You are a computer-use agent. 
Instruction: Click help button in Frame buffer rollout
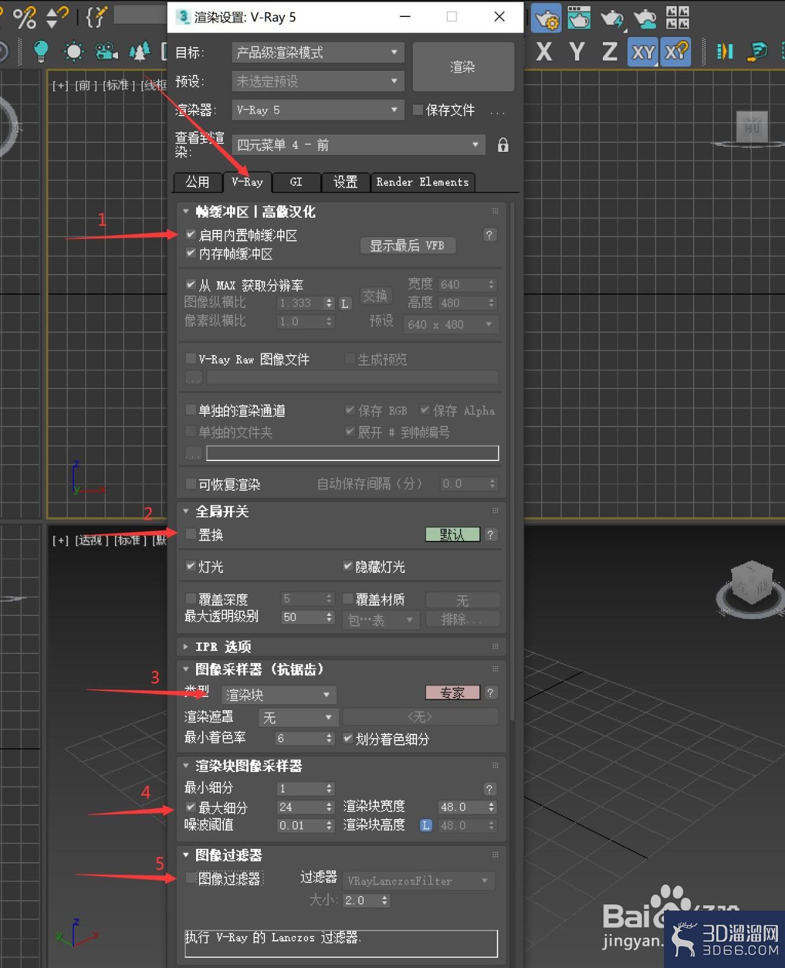(490, 235)
